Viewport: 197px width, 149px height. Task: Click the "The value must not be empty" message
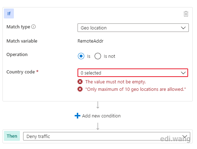(116, 82)
